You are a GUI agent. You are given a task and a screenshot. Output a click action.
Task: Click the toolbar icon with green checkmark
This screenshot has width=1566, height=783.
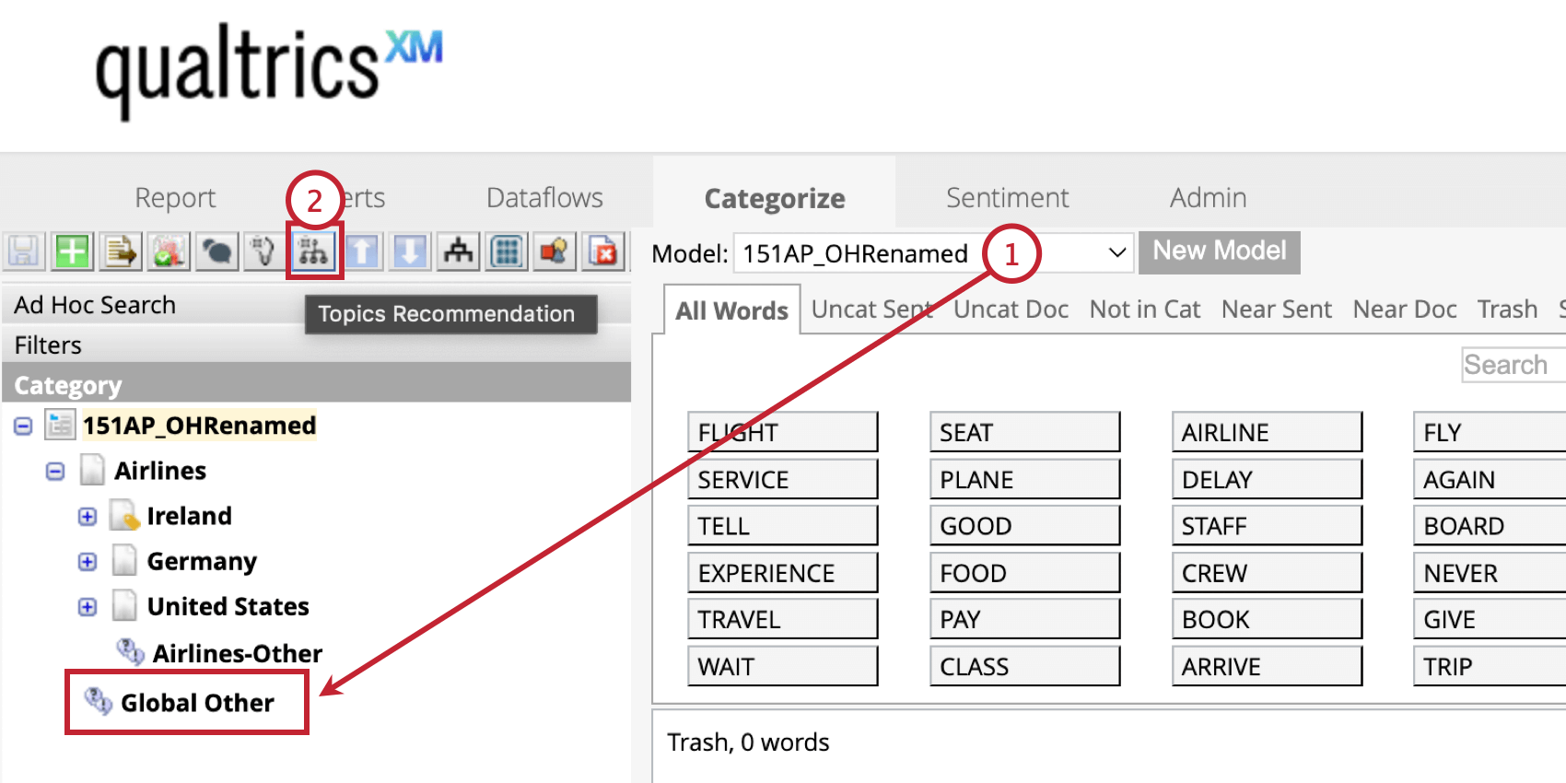[x=168, y=251]
